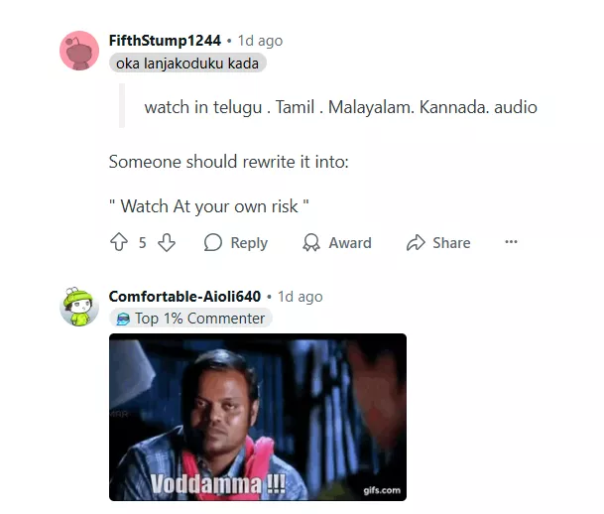Open the three-dot more options menu
The image size is (604, 514).
(511, 242)
